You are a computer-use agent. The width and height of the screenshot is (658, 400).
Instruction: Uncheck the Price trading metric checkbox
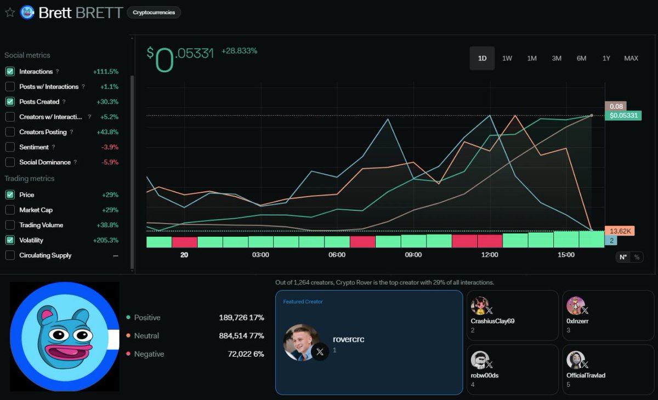click(10, 195)
